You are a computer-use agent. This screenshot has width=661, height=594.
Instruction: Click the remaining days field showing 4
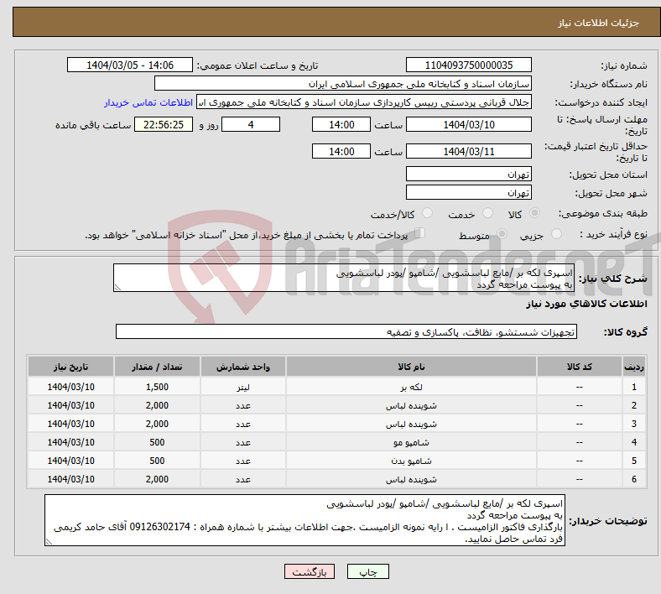tap(251, 125)
